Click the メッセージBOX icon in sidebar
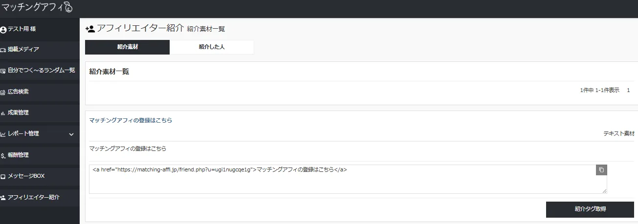 3,176
